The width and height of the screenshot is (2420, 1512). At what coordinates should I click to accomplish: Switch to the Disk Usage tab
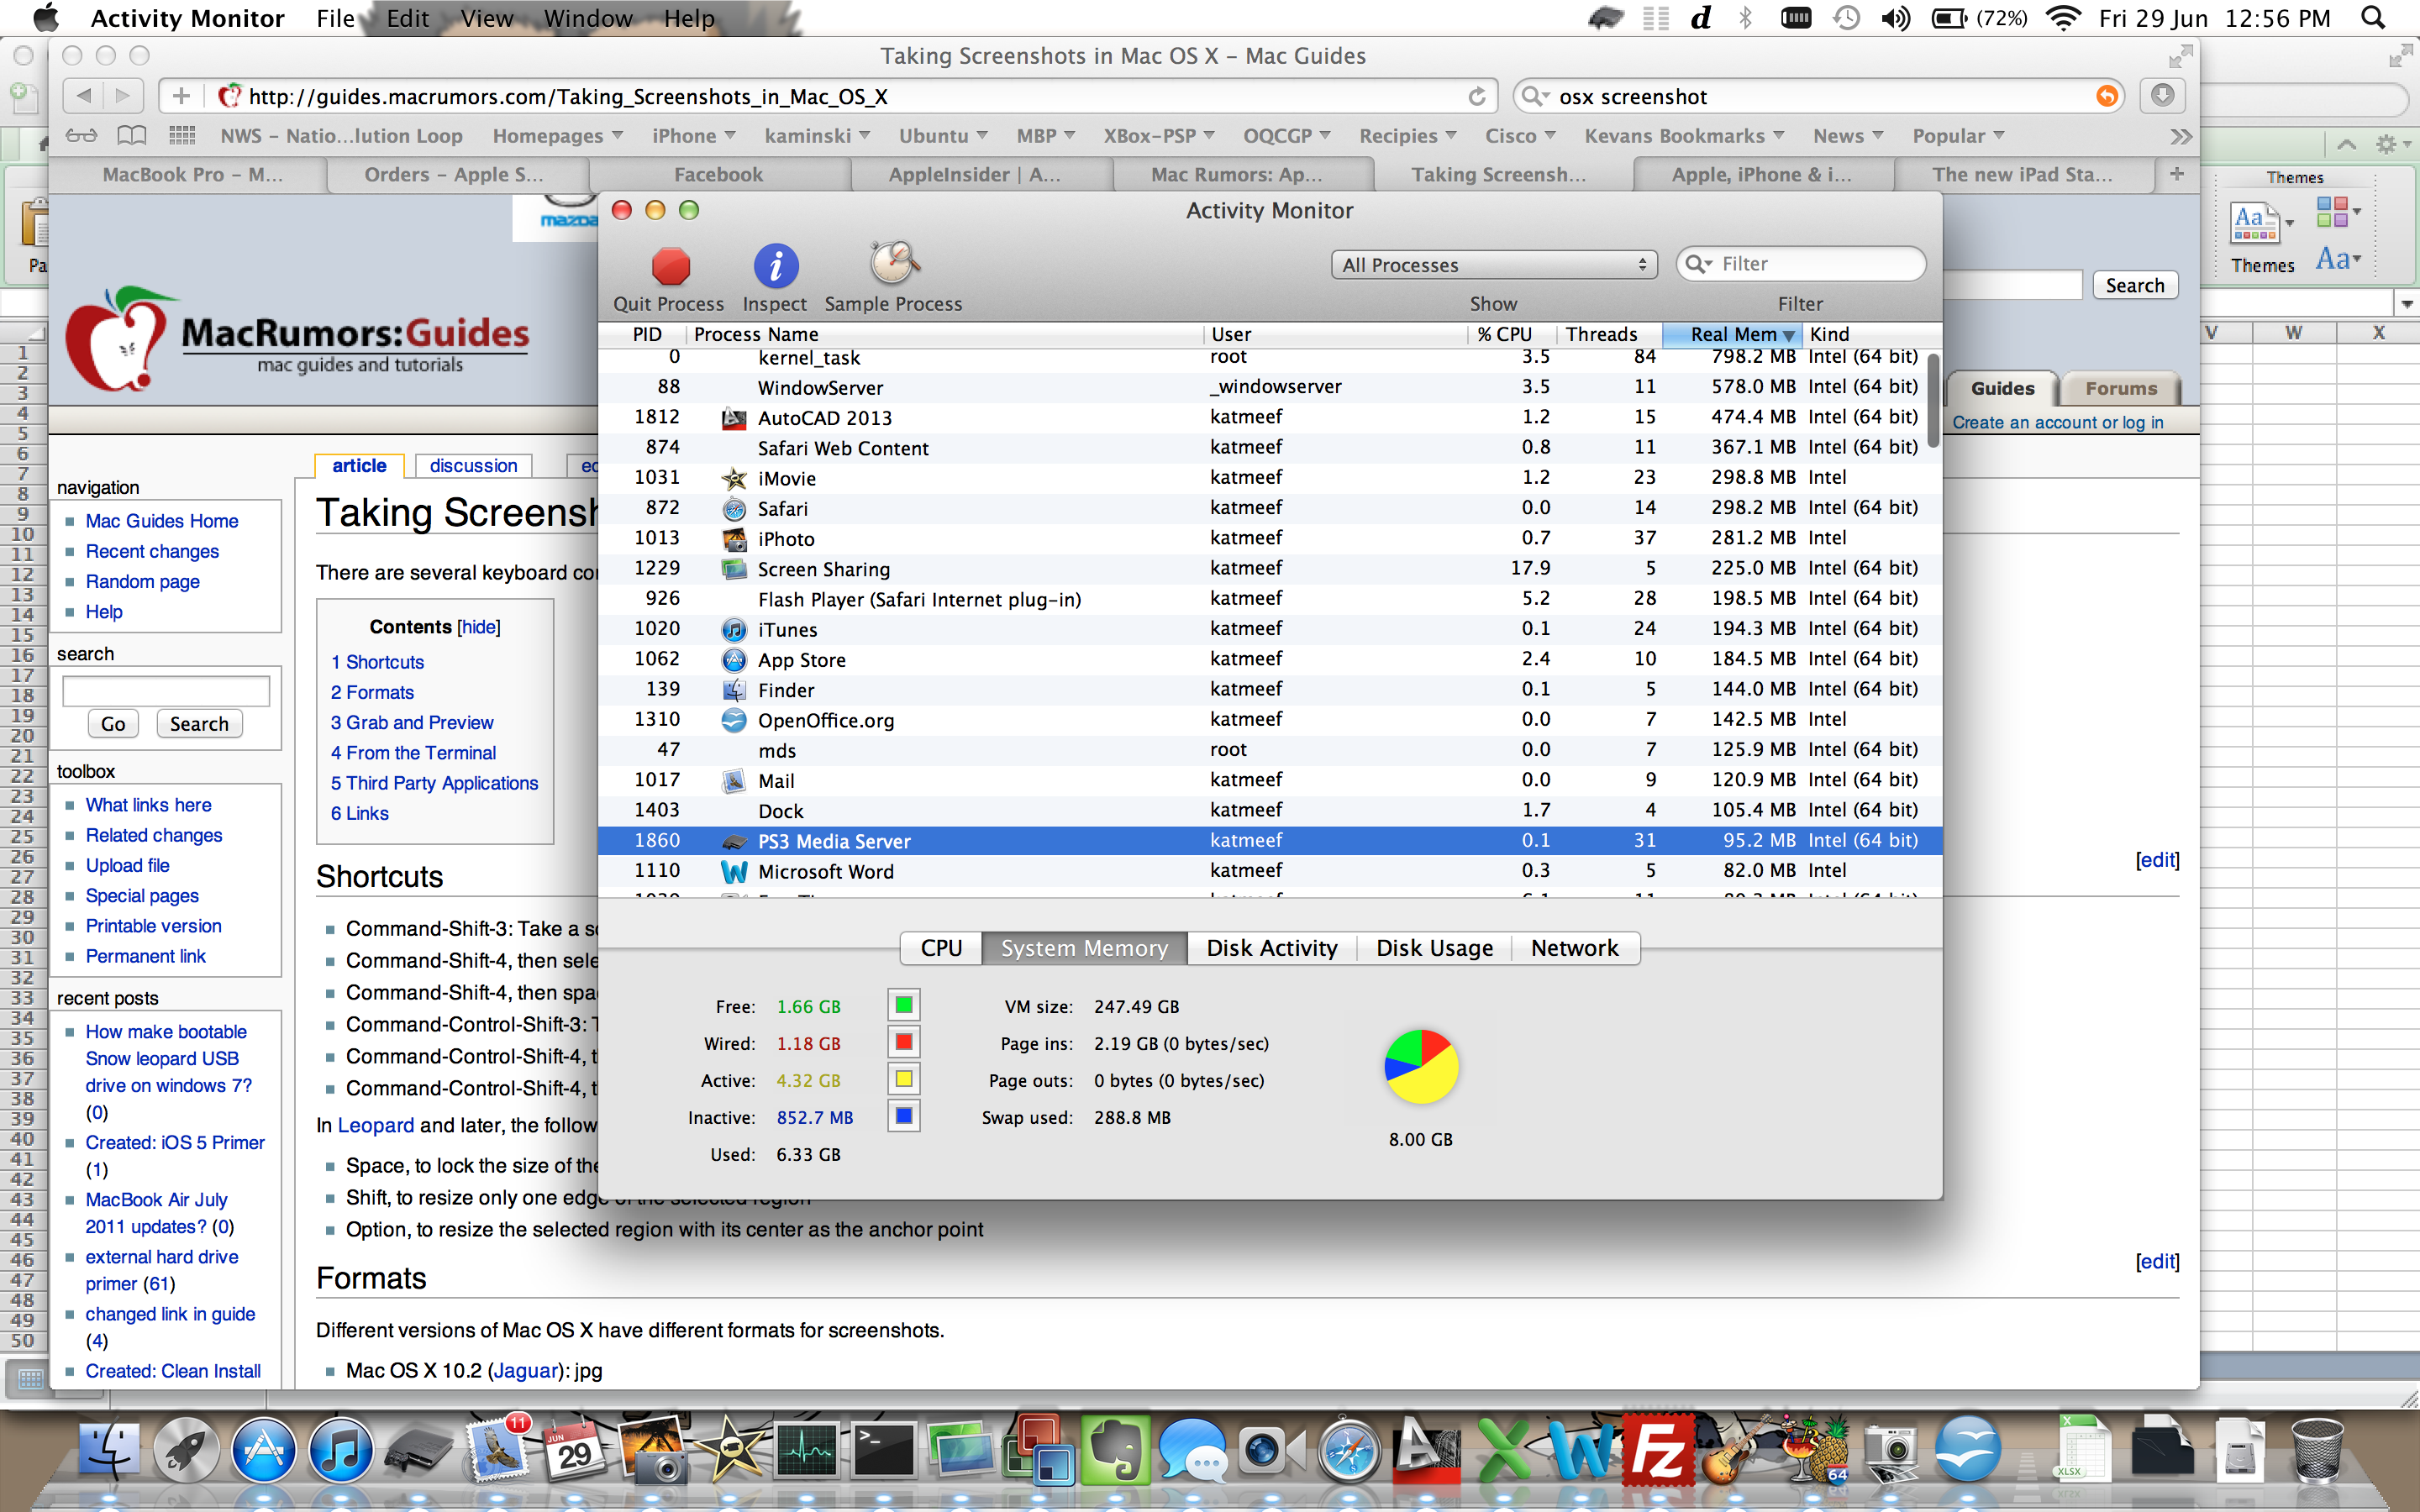(x=1434, y=948)
